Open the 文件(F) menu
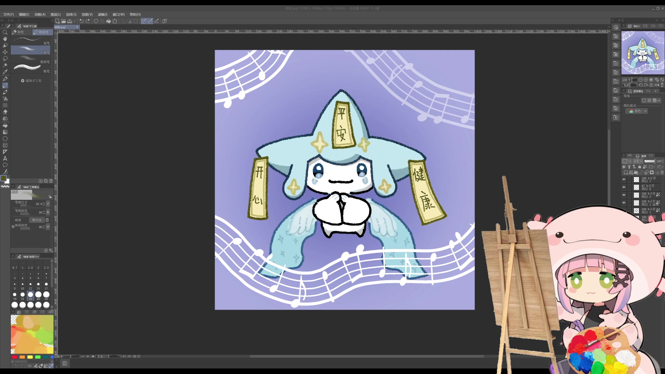Viewport: 665px width, 374px height. (x=9, y=15)
